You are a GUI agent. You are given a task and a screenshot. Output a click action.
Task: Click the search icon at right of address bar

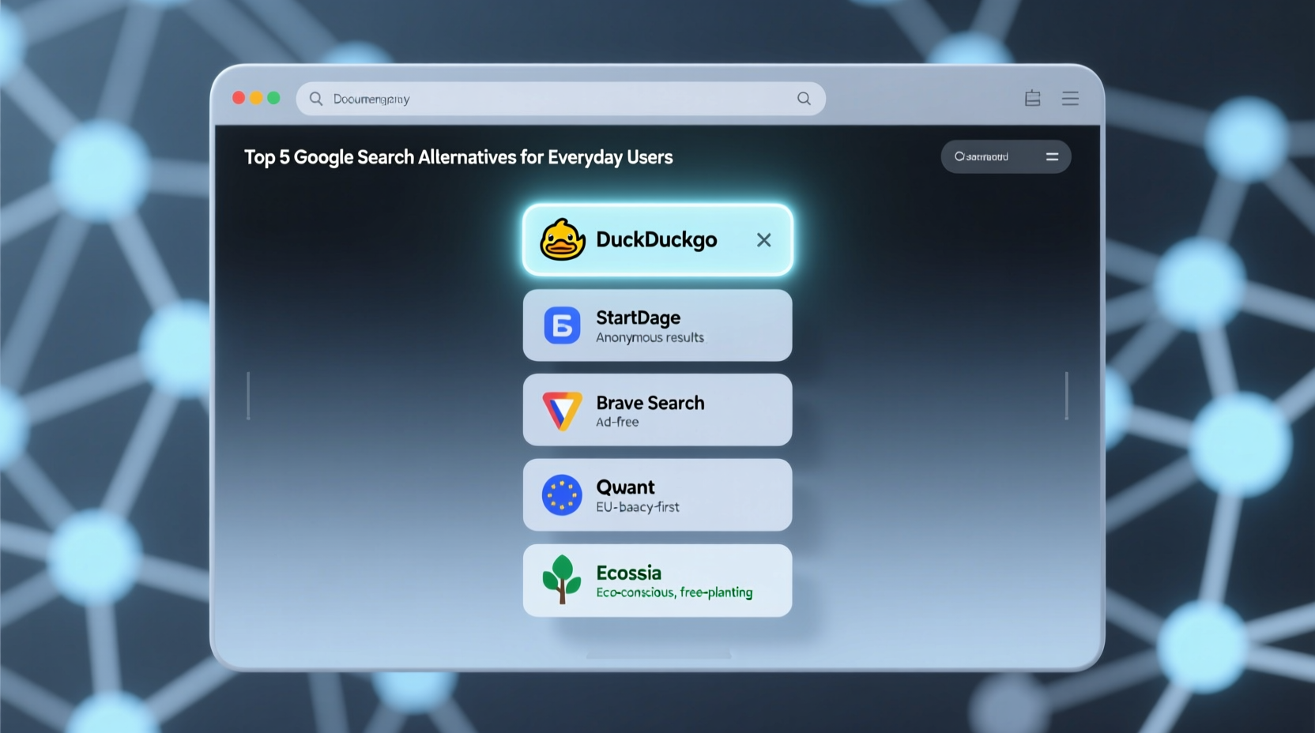pyautogui.click(x=804, y=99)
